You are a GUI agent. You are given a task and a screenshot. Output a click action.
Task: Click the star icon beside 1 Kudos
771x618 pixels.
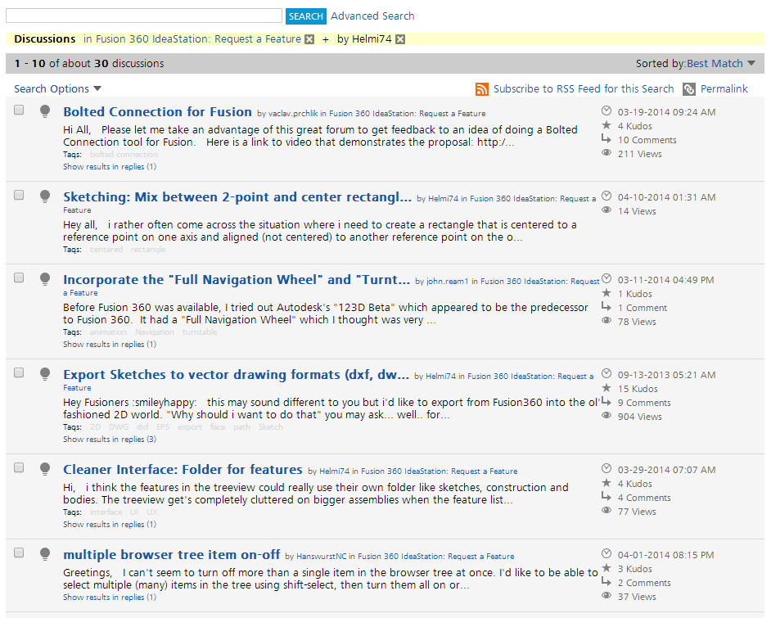[x=606, y=293]
